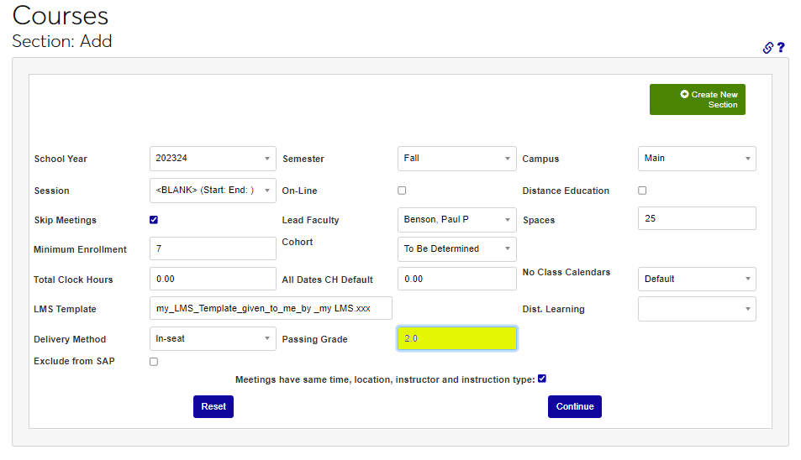
Task: Open the Delivery Method dropdown
Action: click(213, 339)
